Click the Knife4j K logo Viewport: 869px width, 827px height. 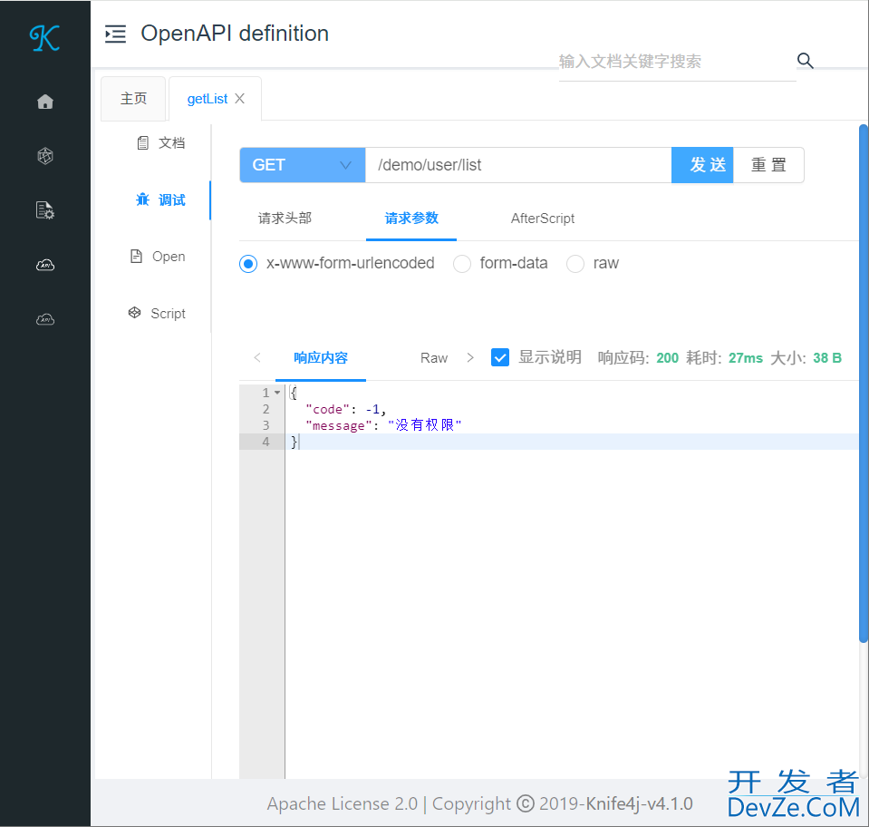click(44, 38)
